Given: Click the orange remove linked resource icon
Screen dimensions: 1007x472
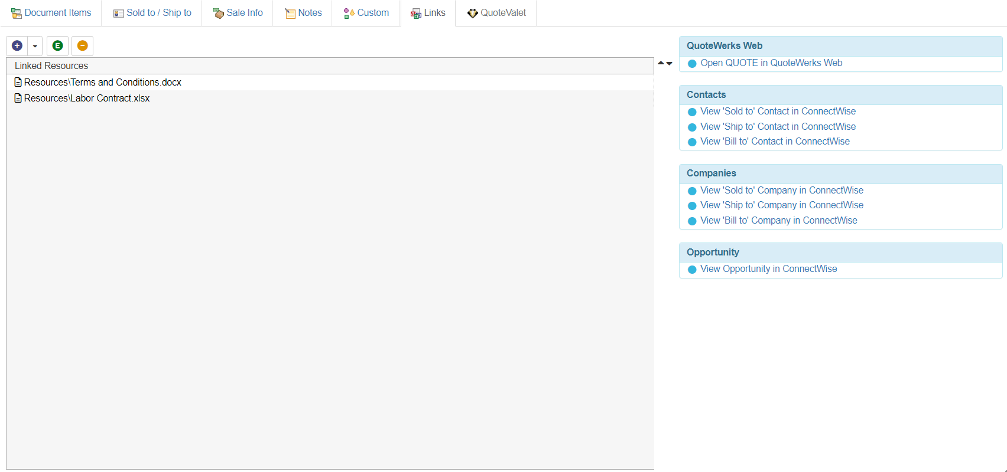Looking at the screenshot, I should coord(83,46).
